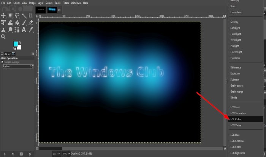The height and width of the screenshot is (157, 266).
Task: Select the Fuzzy Select magic wand tool
Action: tap(24, 16)
